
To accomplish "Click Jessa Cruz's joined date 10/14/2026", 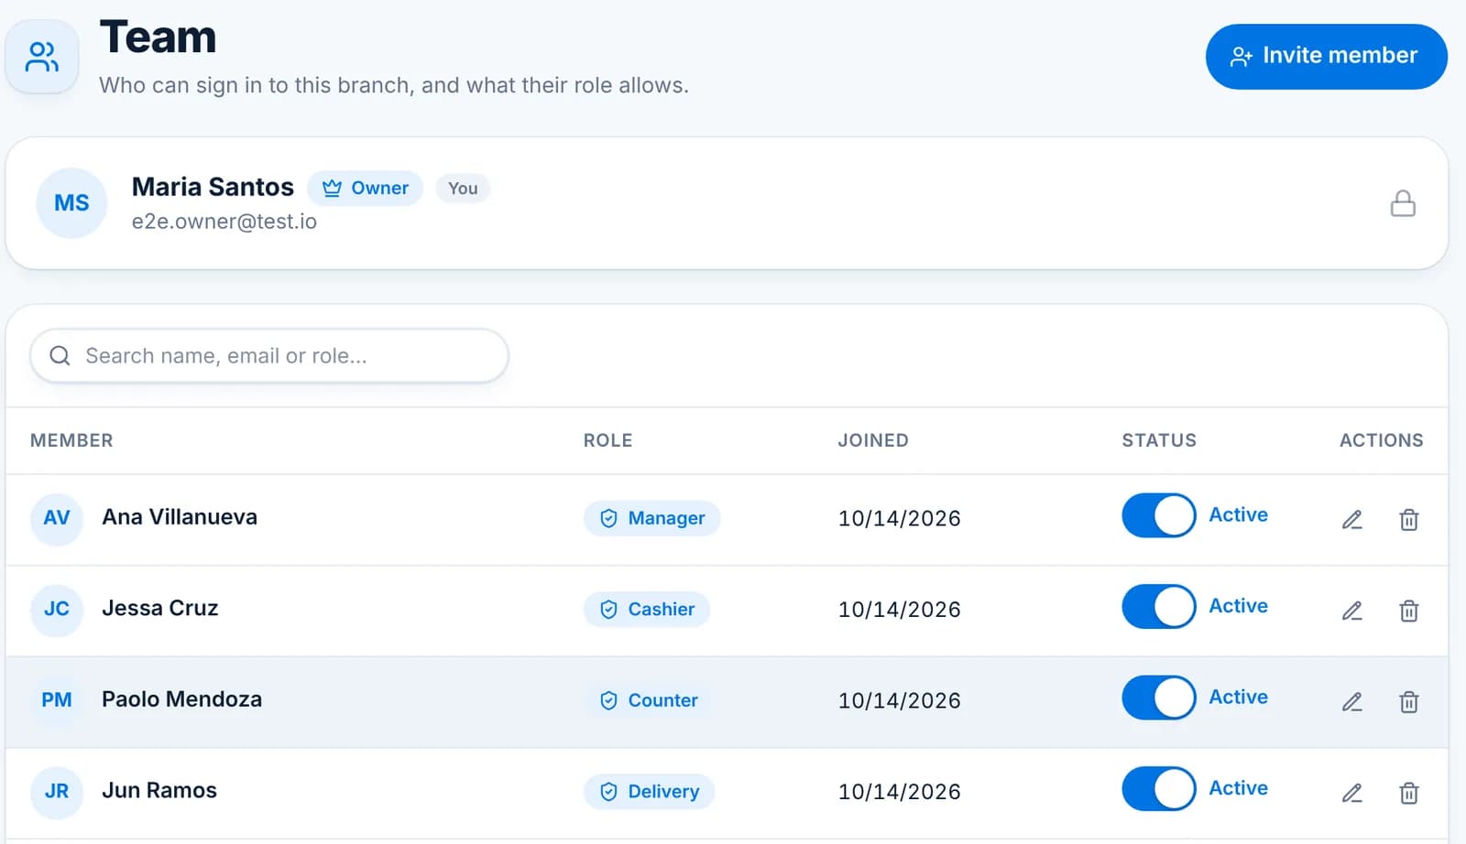I will pos(900,610).
